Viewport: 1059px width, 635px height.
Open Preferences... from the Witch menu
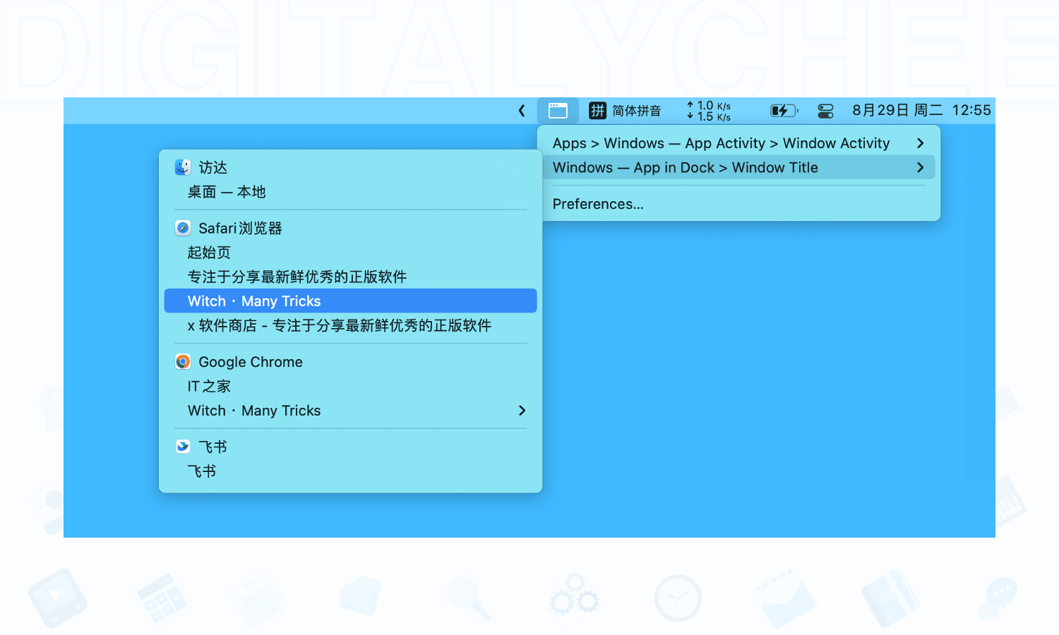click(x=598, y=205)
